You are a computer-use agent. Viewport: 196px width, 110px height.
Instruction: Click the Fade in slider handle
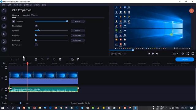pos(36,35)
